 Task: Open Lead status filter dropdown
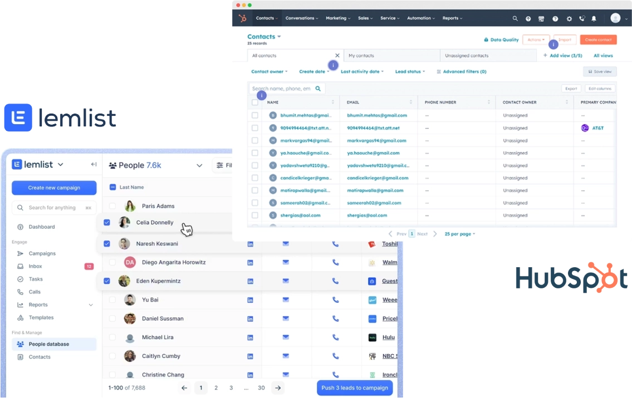point(410,72)
